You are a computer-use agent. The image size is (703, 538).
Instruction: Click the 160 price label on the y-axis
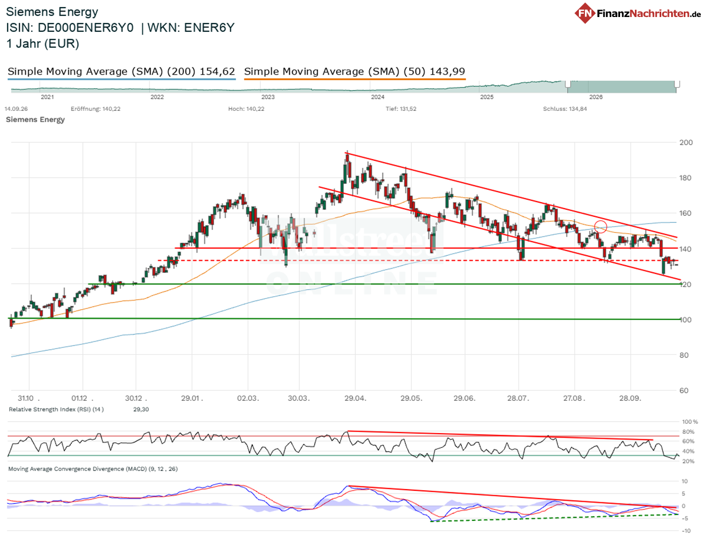pyautogui.click(x=686, y=213)
